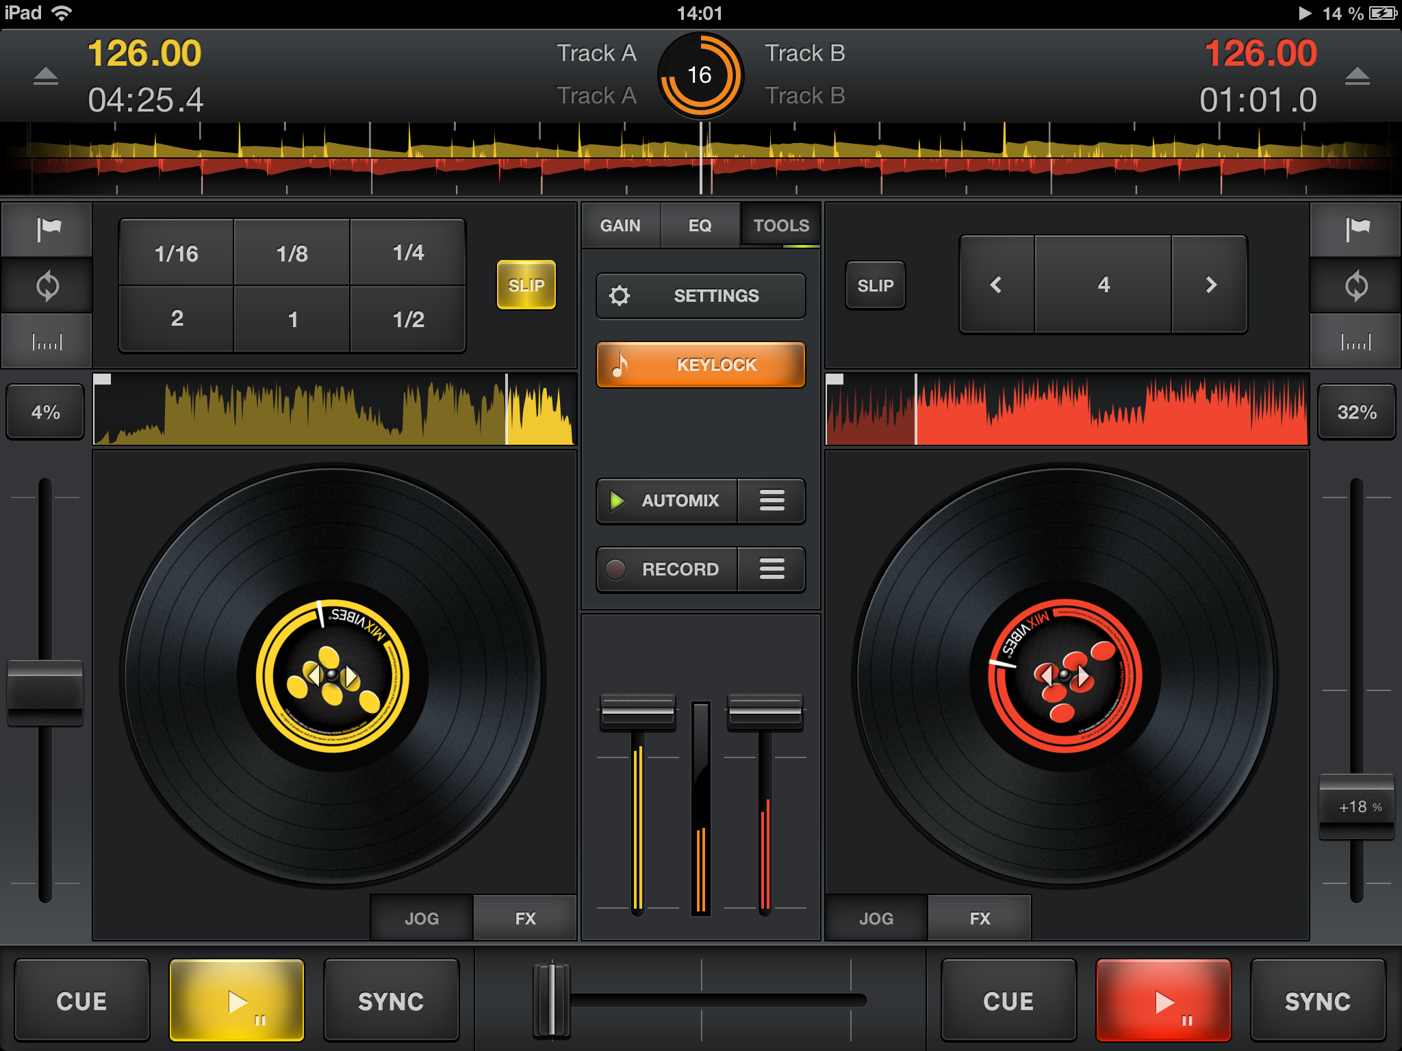Click the crossfader handle
Image resolution: width=1402 pixels, height=1051 pixels.
[x=552, y=1000]
